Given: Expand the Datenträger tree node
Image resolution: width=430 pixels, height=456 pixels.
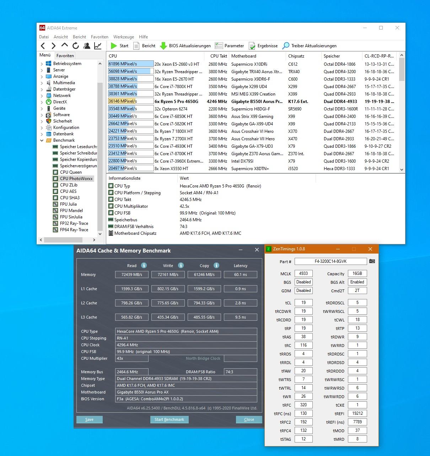Looking at the screenshot, I should click(x=42, y=89).
